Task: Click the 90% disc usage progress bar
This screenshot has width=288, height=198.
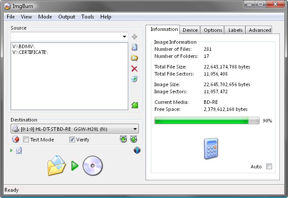Action: click(x=207, y=121)
